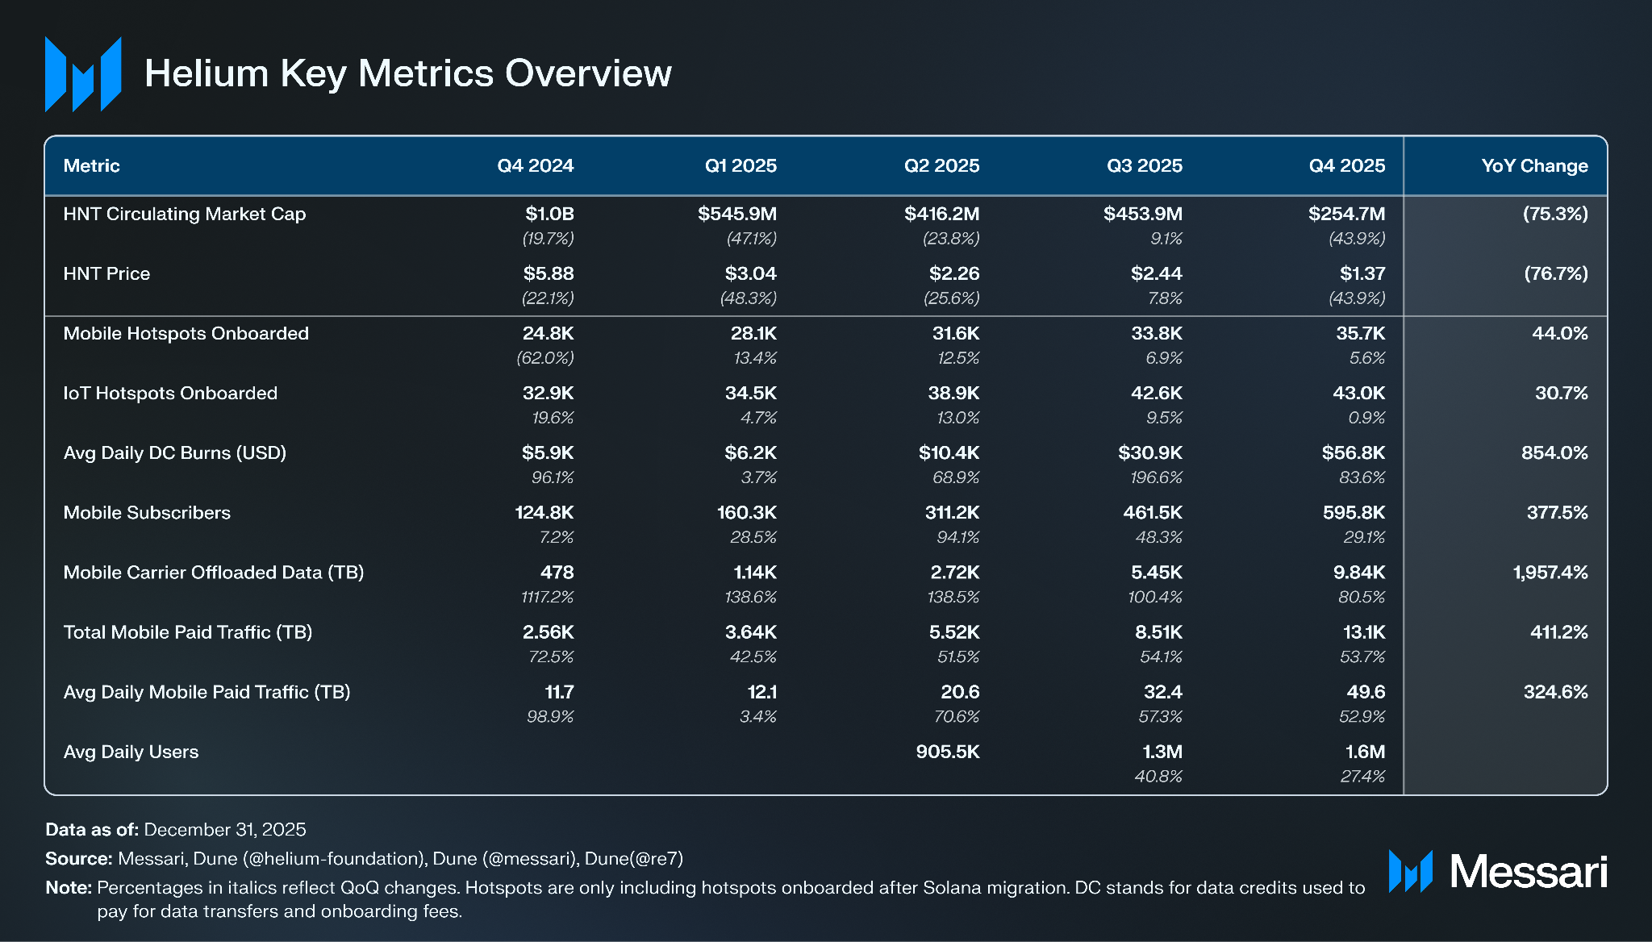The image size is (1652, 942).
Task: Select the Q1 2025 column header
Action: click(x=740, y=166)
